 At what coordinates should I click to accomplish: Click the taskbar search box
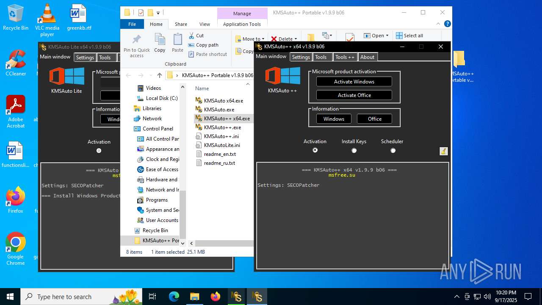click(81, 297)
